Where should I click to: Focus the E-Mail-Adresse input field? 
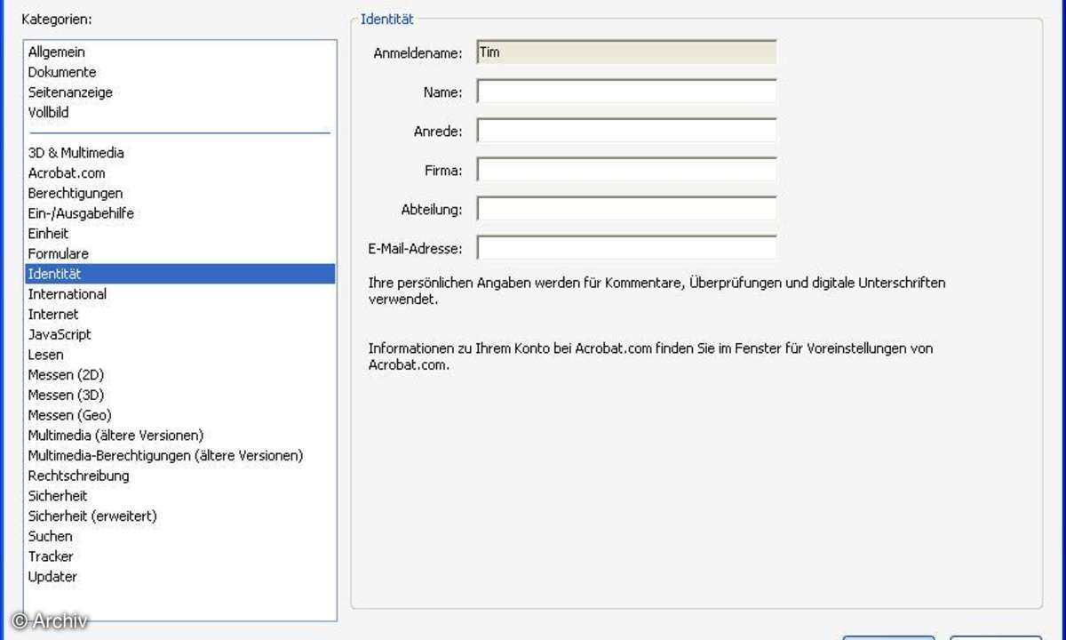pos(626,248)
